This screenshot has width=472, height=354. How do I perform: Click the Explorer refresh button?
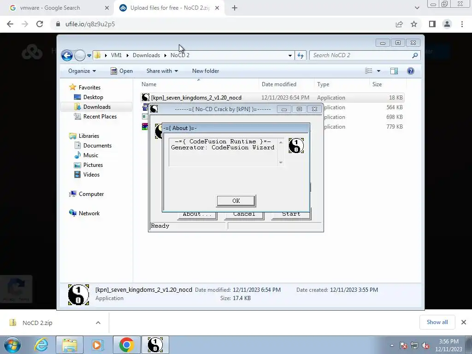301,55
